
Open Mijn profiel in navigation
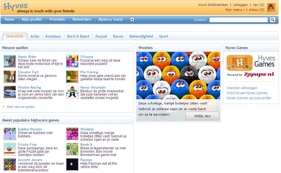point(32,20)
